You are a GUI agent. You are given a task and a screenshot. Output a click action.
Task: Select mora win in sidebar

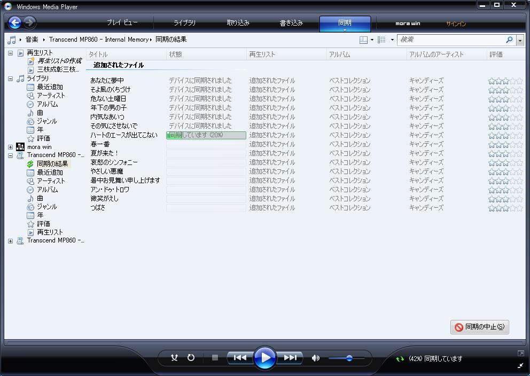[x=39, y=147]
